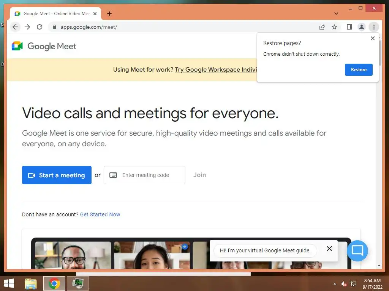Click the virtual Google Meet guide message
This screenshot has height=291, width=389.
coord(265,250)
